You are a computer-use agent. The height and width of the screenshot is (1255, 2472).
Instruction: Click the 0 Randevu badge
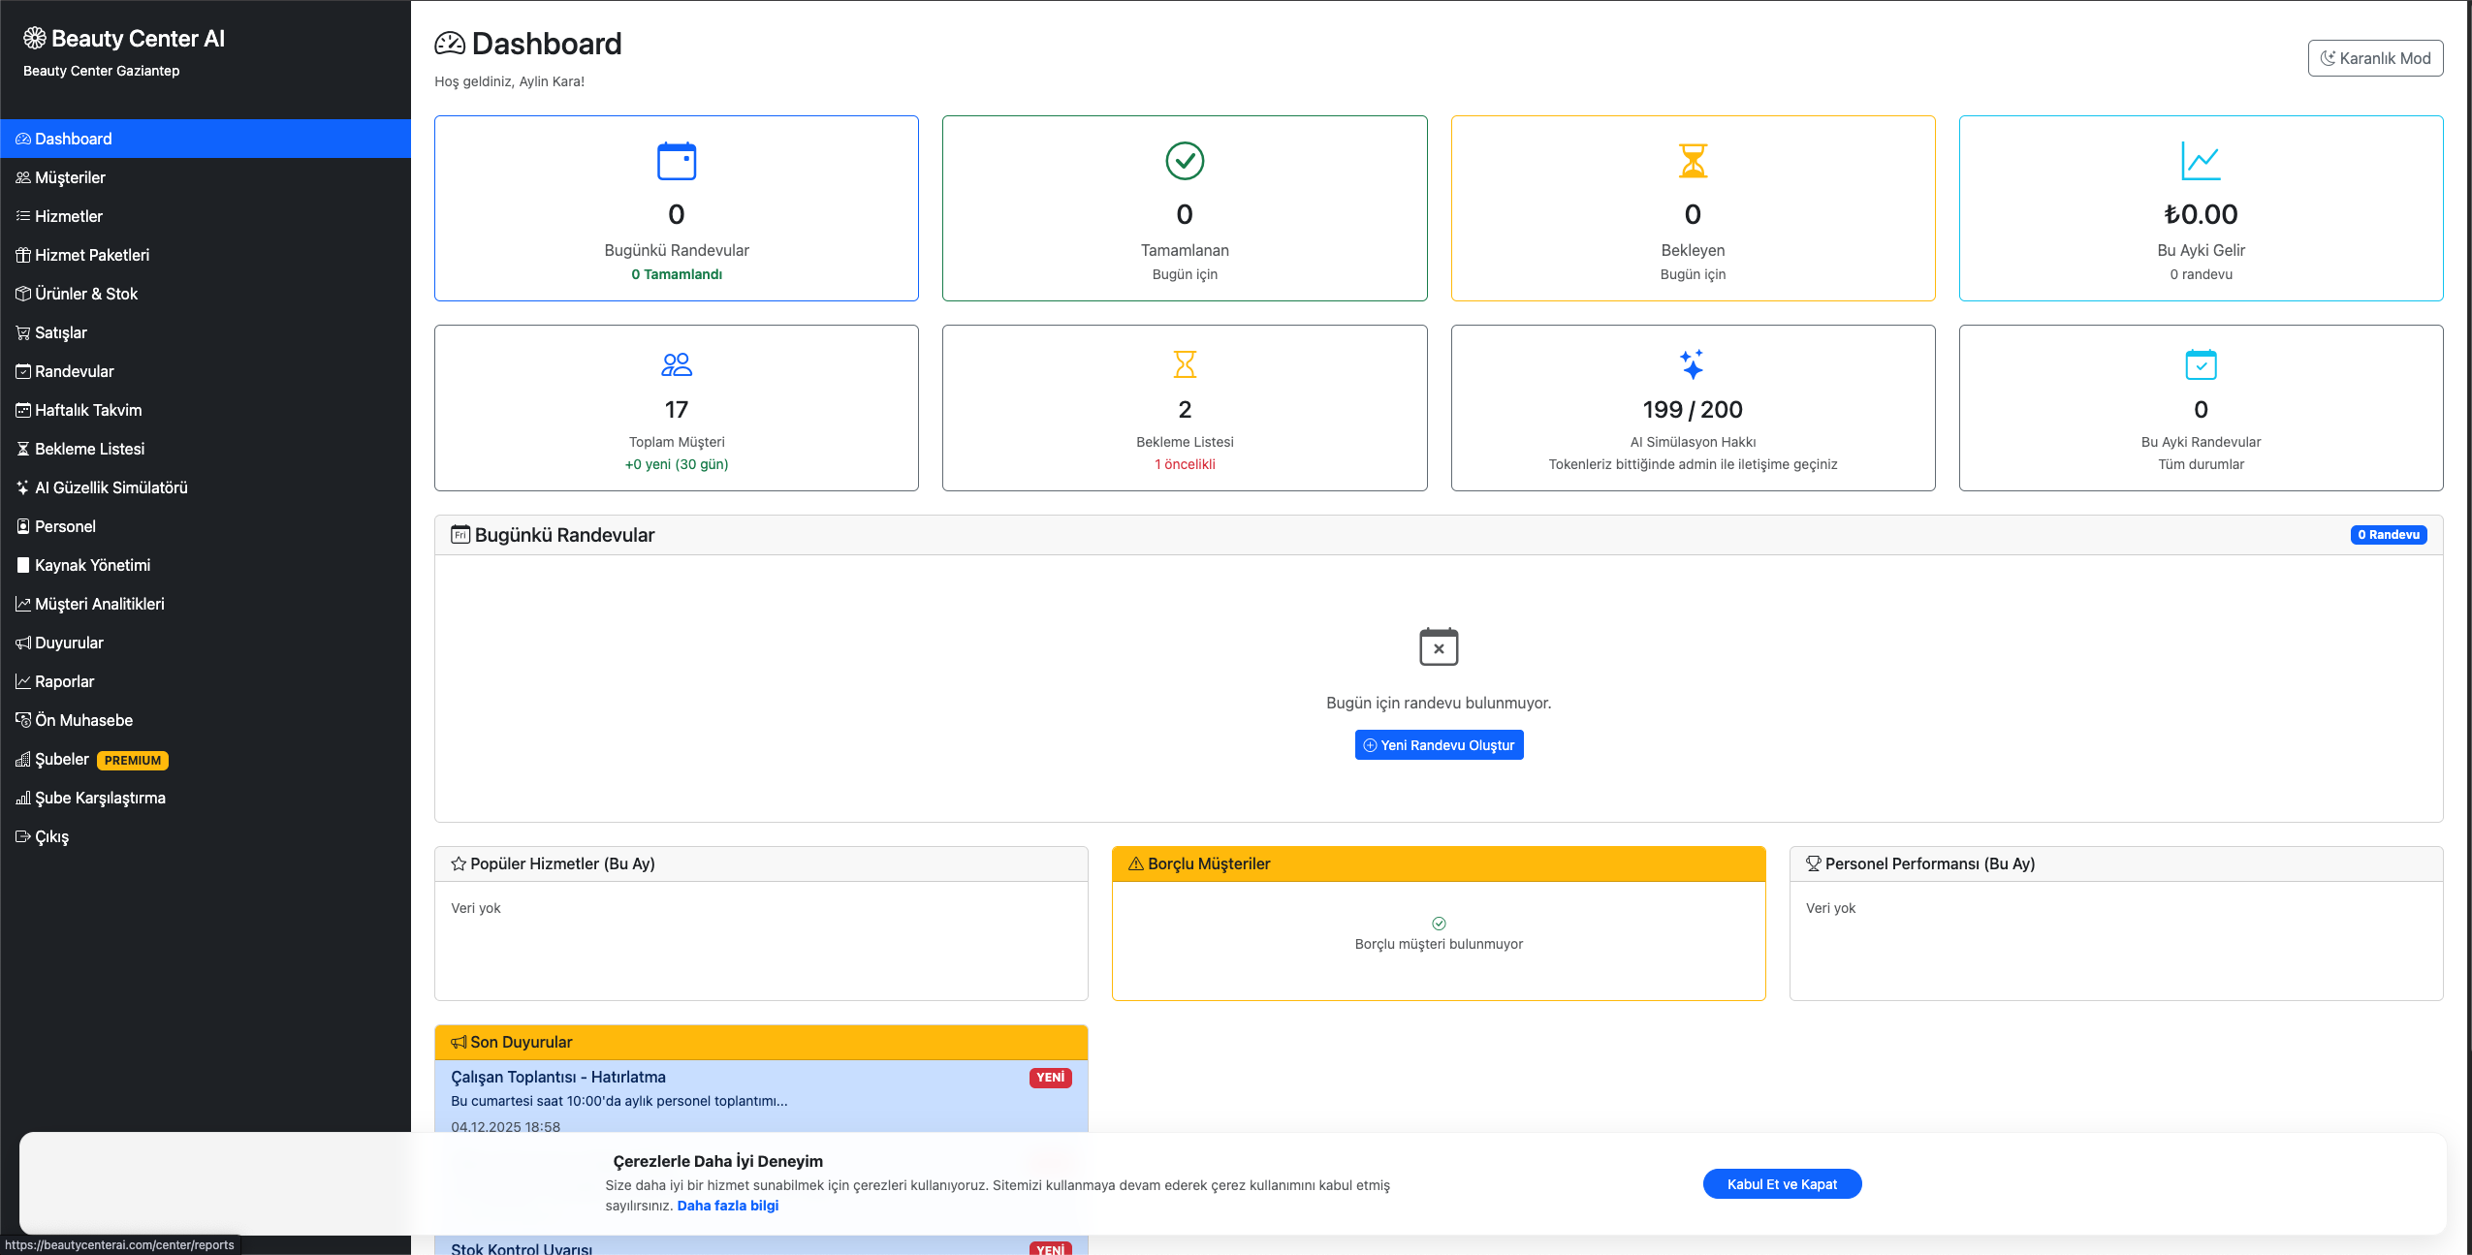(2388, 535)
